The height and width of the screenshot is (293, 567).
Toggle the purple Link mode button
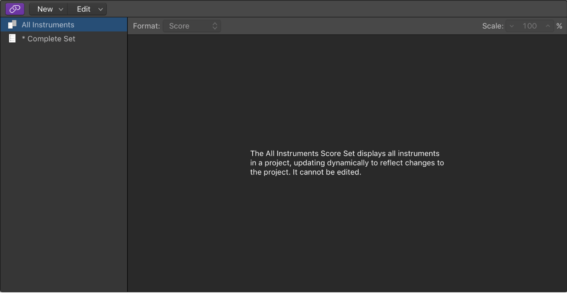15,9
